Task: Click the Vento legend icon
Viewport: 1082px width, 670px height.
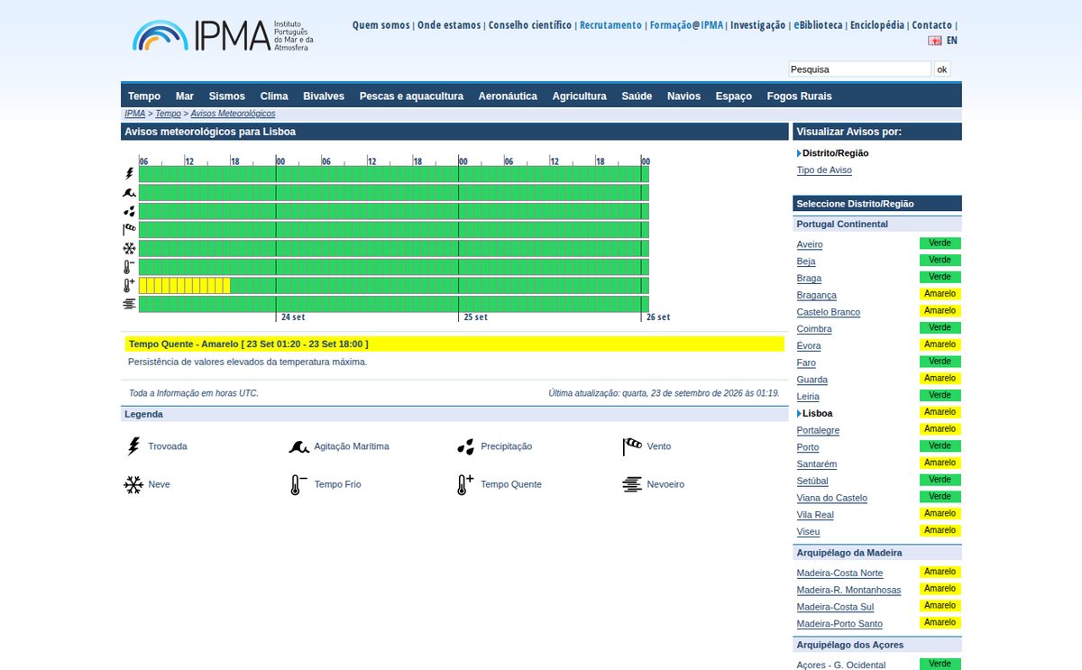Action: [632, 446]
